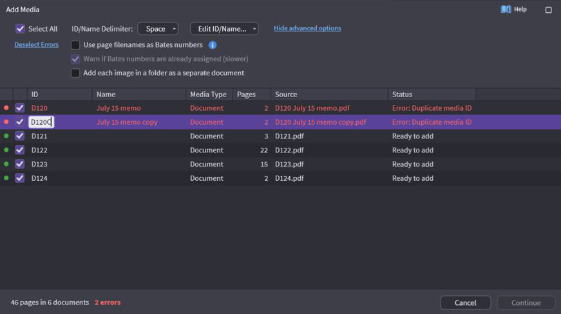Click the 46 pages in 6 documents summary
Screen dimensions: 561x314
click(50, 302)
